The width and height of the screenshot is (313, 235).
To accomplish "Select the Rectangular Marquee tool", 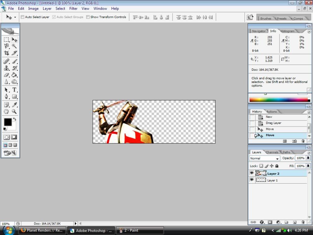I will click(x=7, y=40).
